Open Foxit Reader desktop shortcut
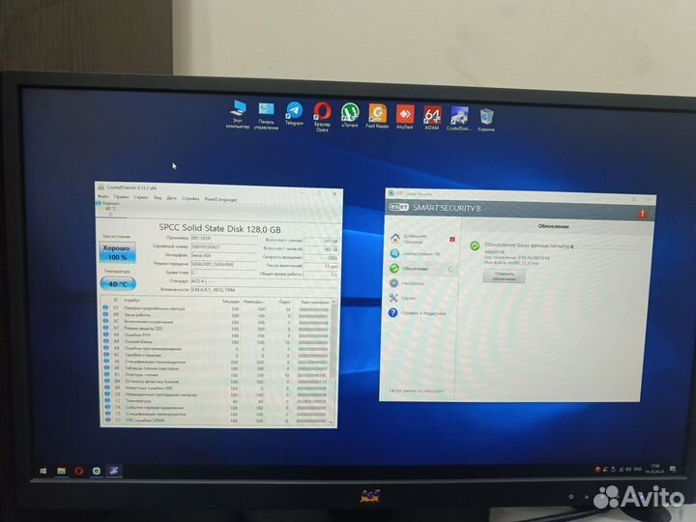 (377, 116)
